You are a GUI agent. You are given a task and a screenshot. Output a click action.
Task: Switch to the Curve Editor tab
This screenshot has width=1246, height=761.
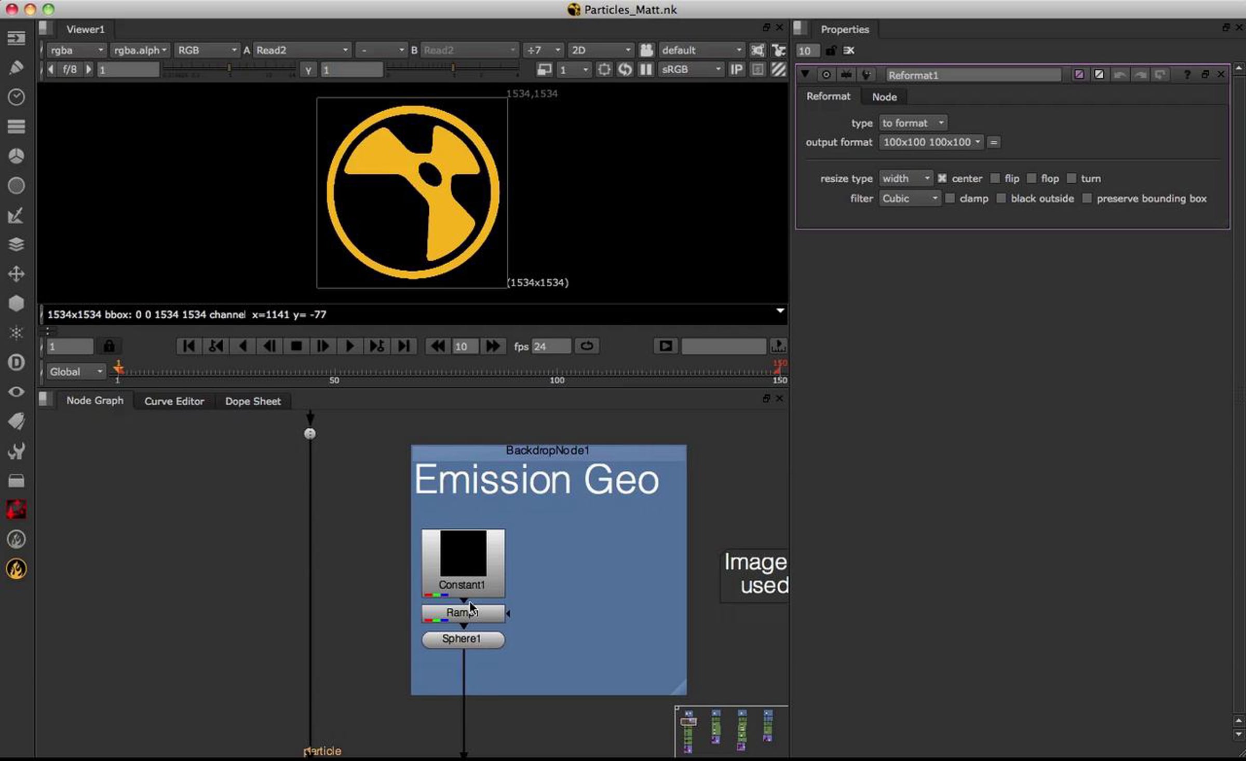pyautogui.click(x=174, y=401)
